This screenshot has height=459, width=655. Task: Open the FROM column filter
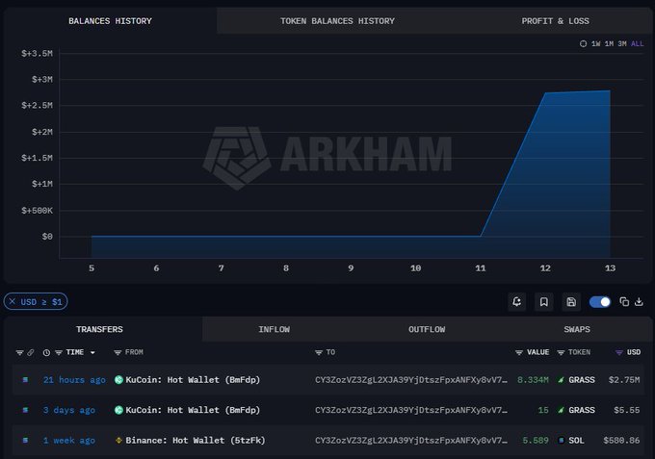coord(118,352)
